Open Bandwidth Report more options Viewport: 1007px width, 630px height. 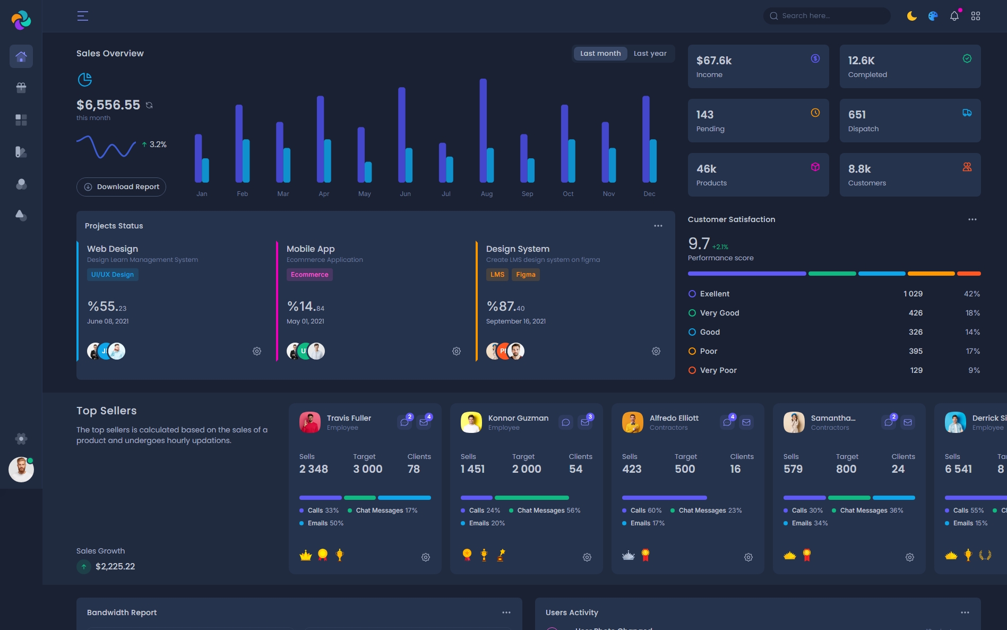[x=506, y=612]
